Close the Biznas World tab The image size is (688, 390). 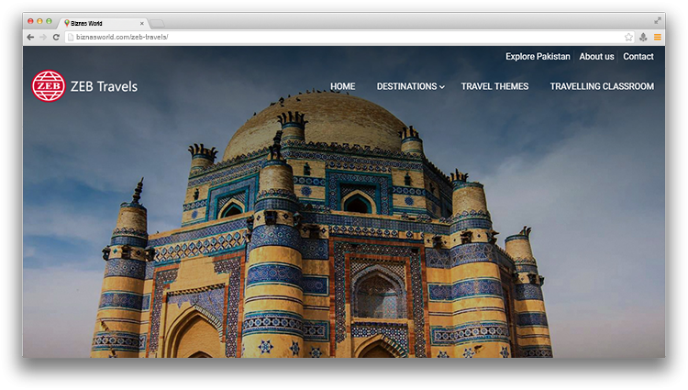(142, 23)
